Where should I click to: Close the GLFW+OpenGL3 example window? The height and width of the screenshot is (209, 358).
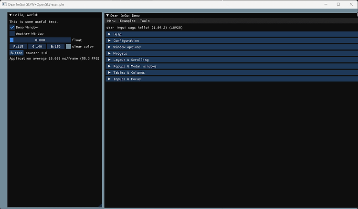(351, 4)
